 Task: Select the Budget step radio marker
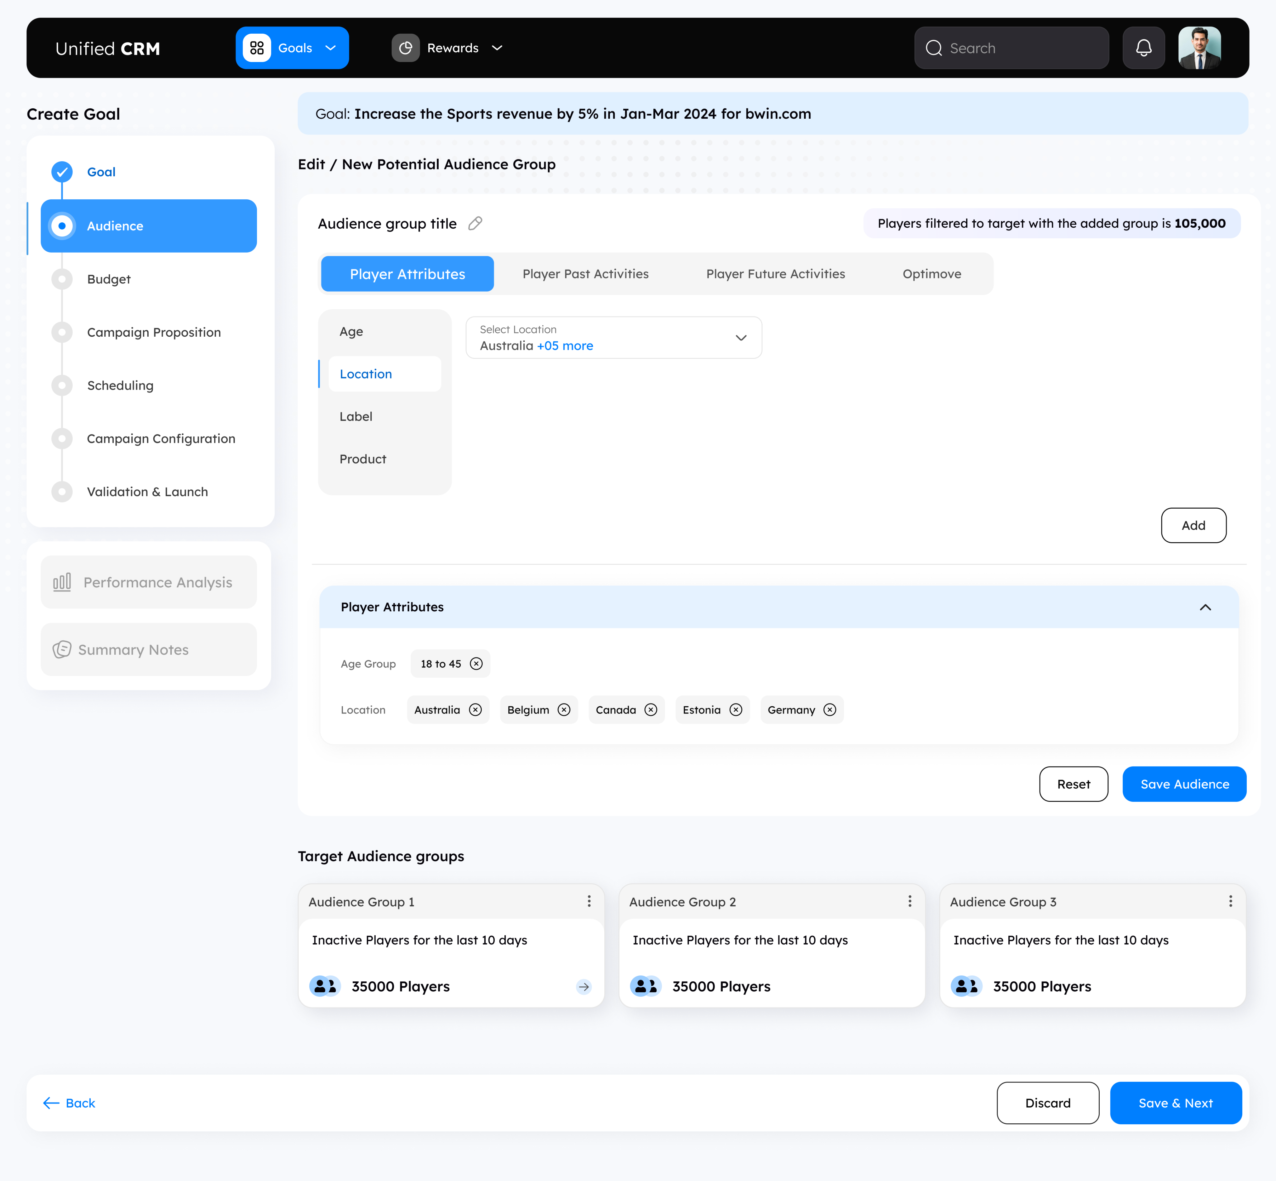tap(62, 279)
